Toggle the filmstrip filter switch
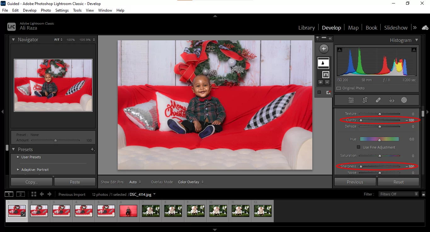This screenshot has height=232, width=430. [424, 194]
